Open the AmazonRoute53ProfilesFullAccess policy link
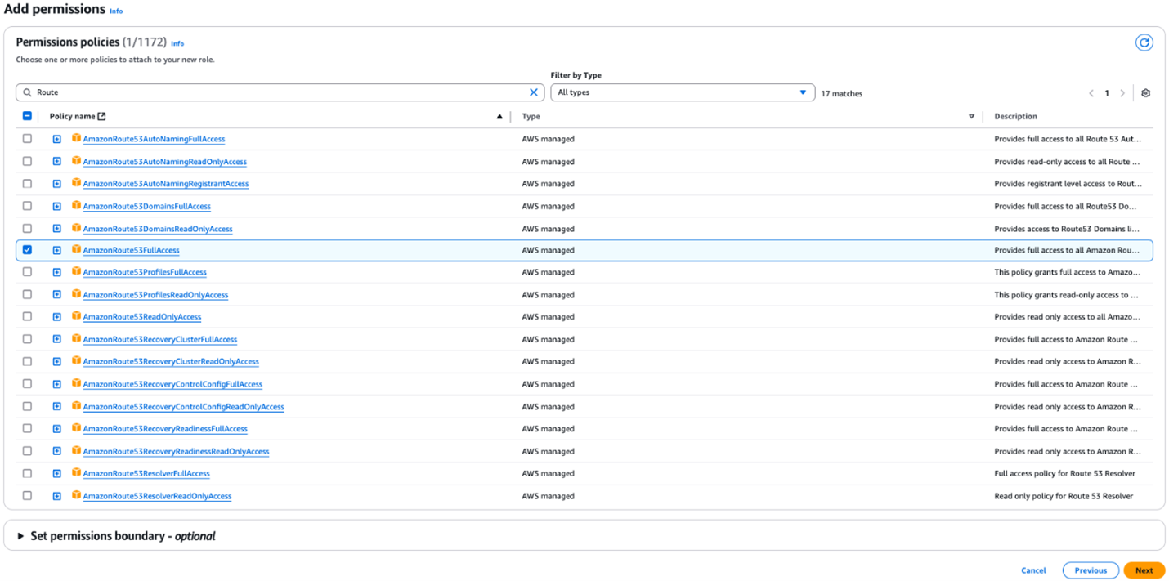The image size is (1169, 581). pos(144,272)
